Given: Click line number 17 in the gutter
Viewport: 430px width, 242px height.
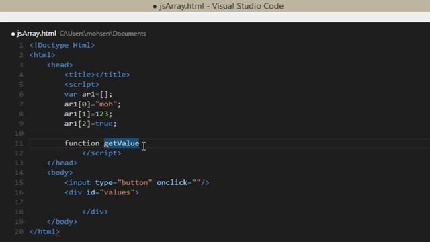Looking at the screenshot, I should [x=19, y=202].
